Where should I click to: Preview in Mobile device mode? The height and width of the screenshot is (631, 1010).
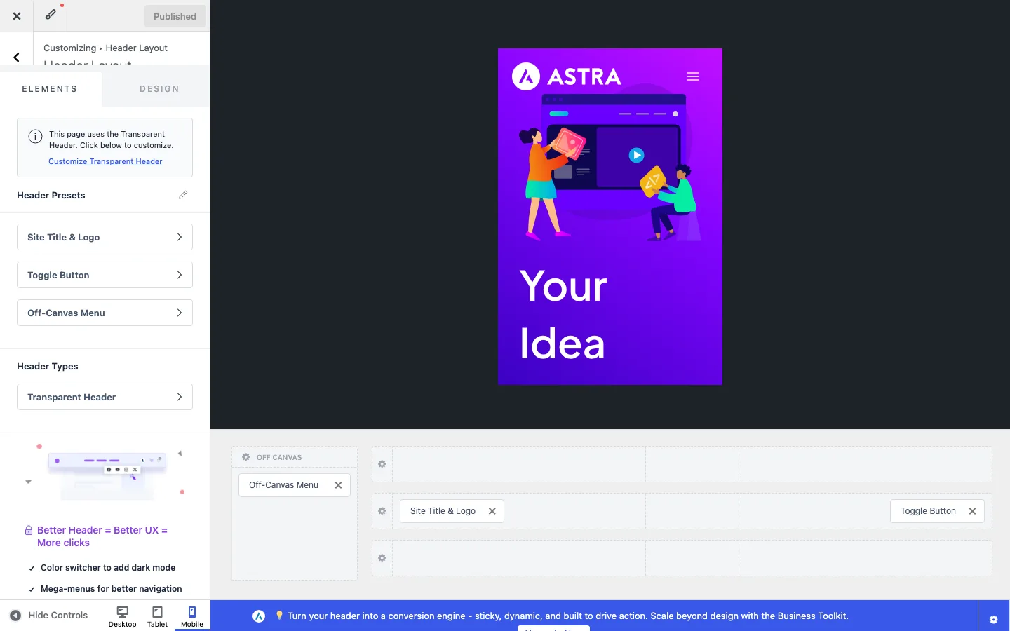coord(191,616)
